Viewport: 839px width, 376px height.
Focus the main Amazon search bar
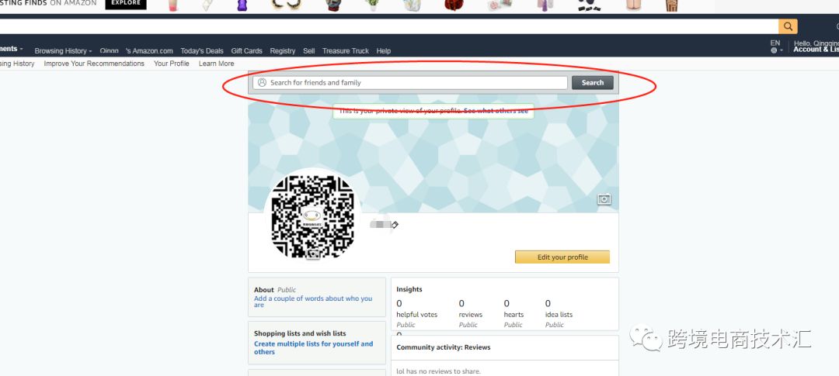click(389, 26)
